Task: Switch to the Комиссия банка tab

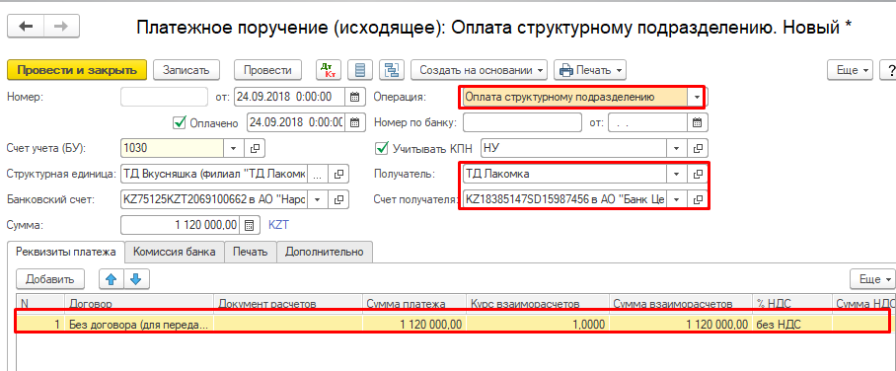Action: [175, 252]
